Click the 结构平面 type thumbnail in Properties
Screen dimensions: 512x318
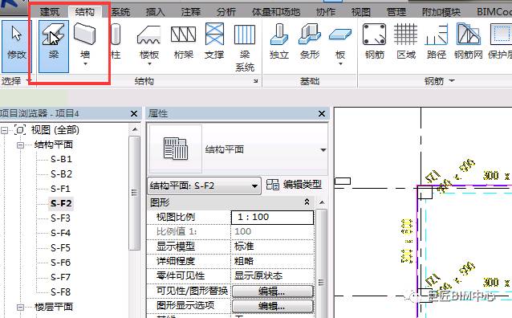coord(176,149)
